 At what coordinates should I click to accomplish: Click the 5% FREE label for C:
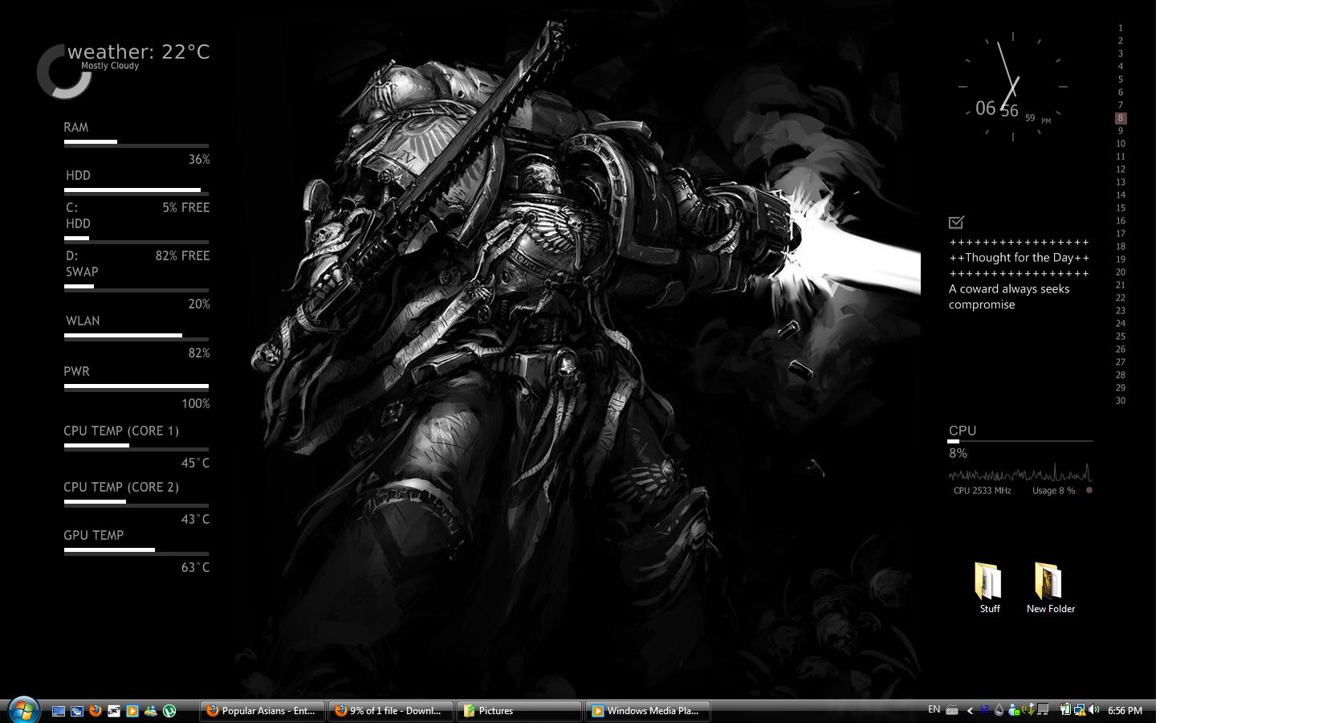coord(185,207)
